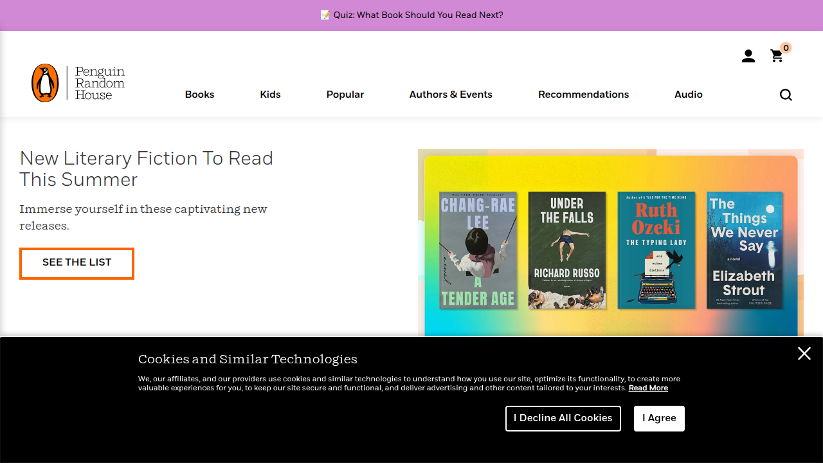The height and width of the screenshot is (463, 823).
Task: Open the Authors & Events menu
Action: click(451, 95)
